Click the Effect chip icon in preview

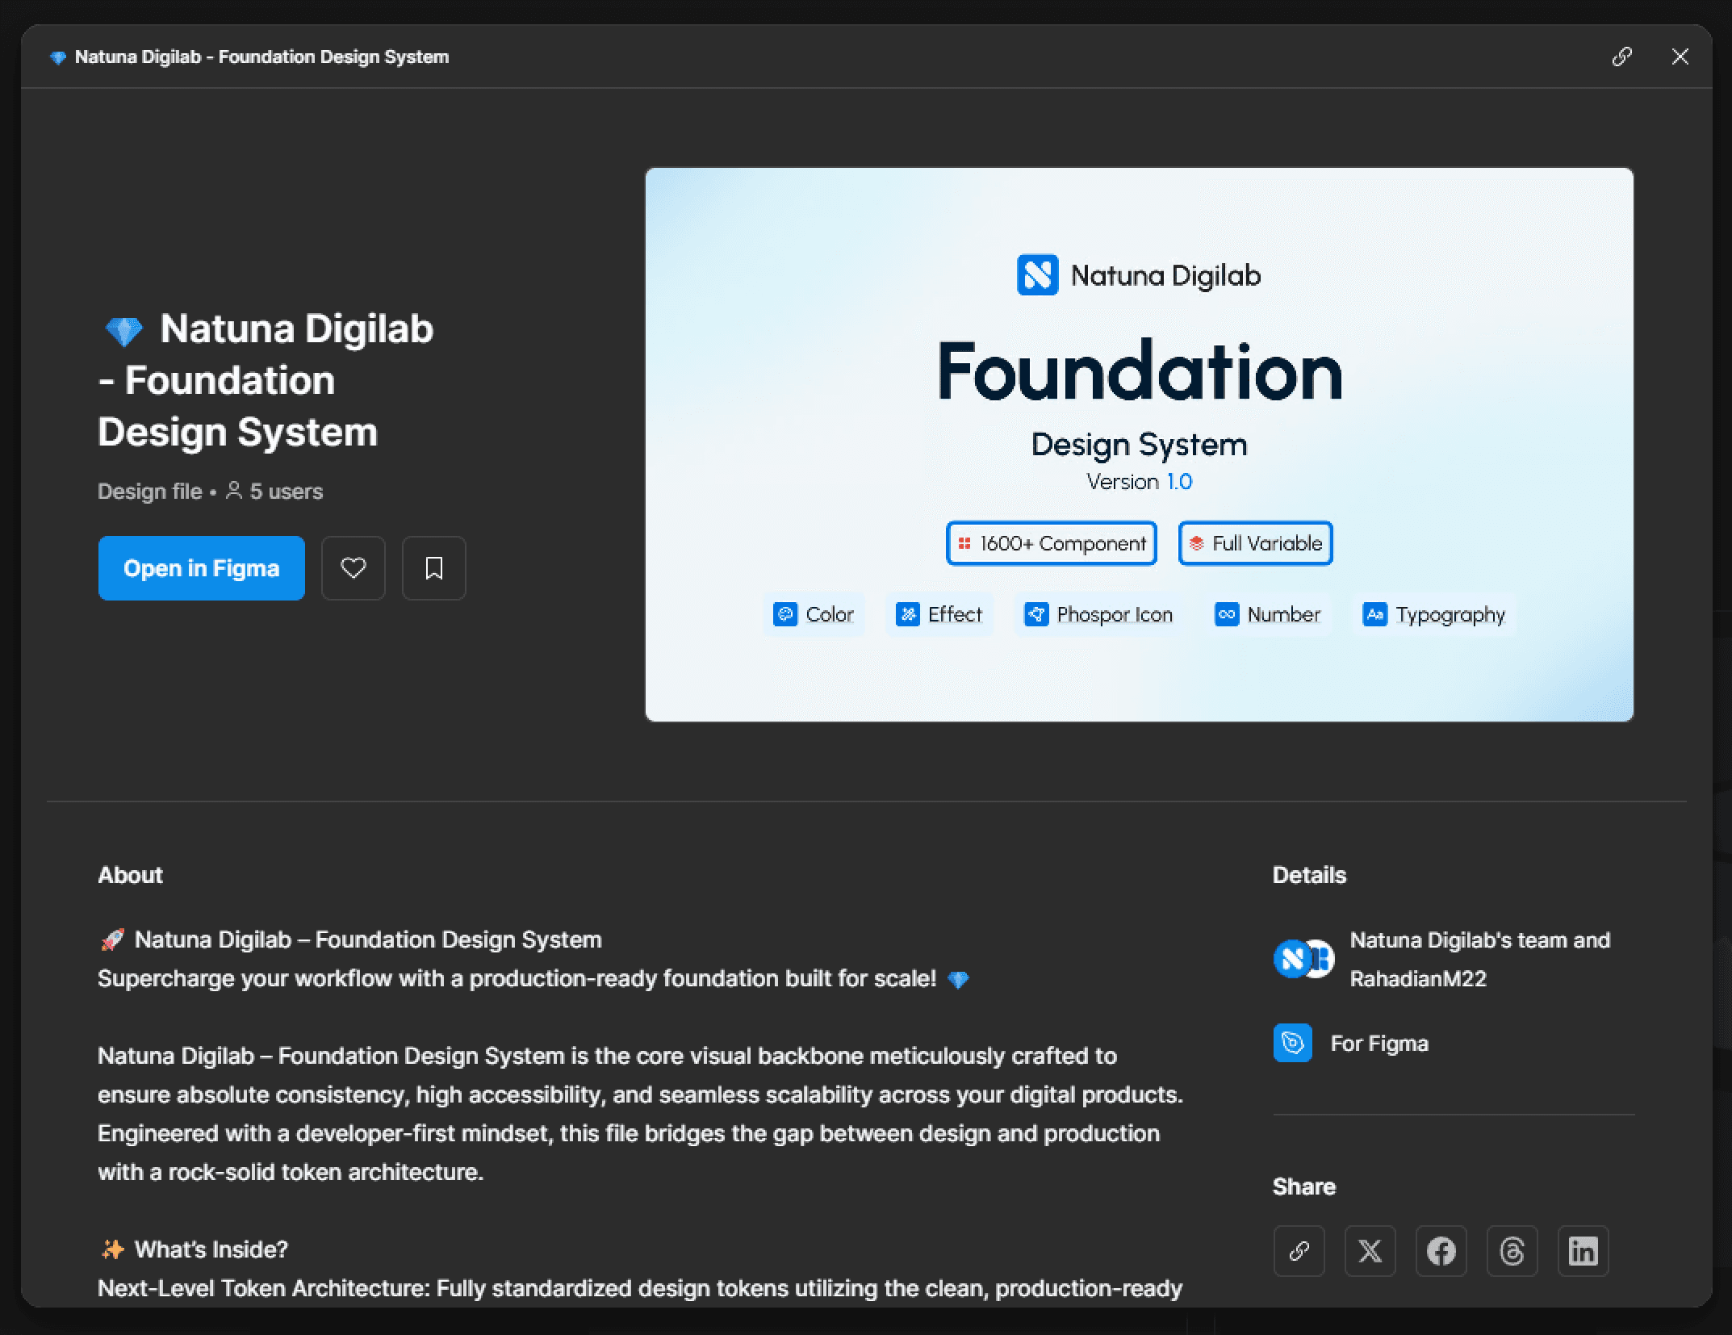(x=908, y=614)
